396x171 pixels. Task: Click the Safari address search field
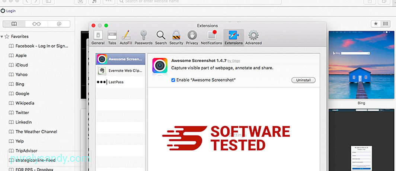pyautogui.click(x=199, y=1)
